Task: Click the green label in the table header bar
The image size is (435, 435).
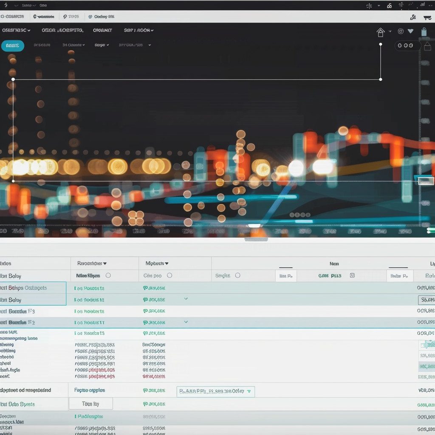Action: click(330, 275)
